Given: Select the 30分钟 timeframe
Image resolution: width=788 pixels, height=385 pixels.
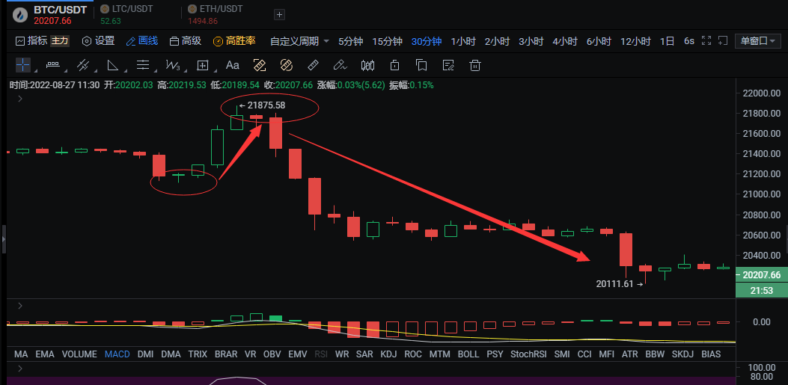Looking at the screenshot, I should pos(426,41).
